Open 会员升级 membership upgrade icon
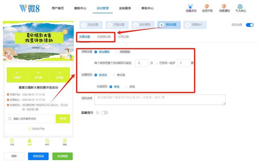 [x=207, y=6]
